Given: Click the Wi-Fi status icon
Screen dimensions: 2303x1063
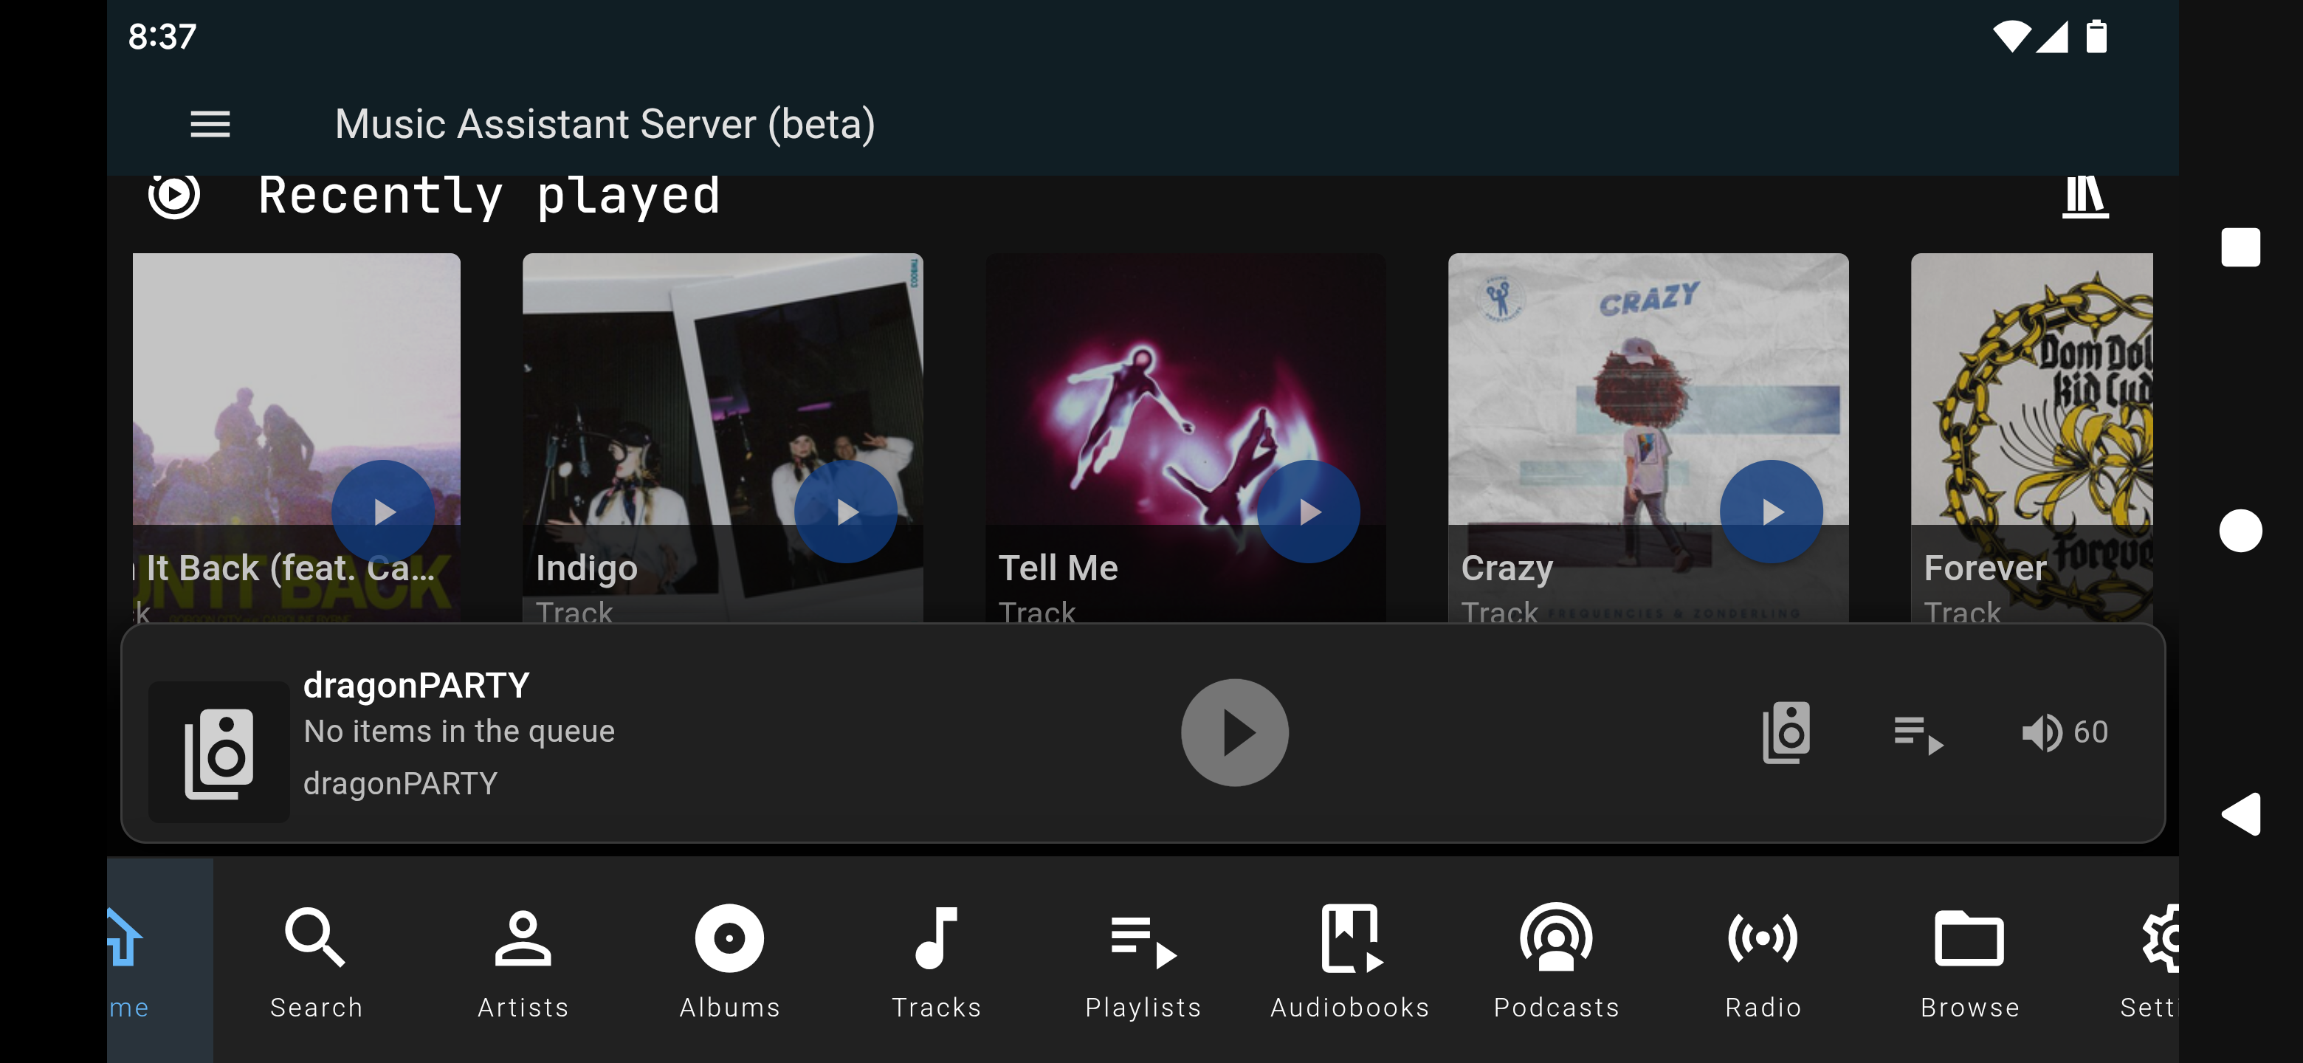Looking at the screenshot, I should [2011, 37].
